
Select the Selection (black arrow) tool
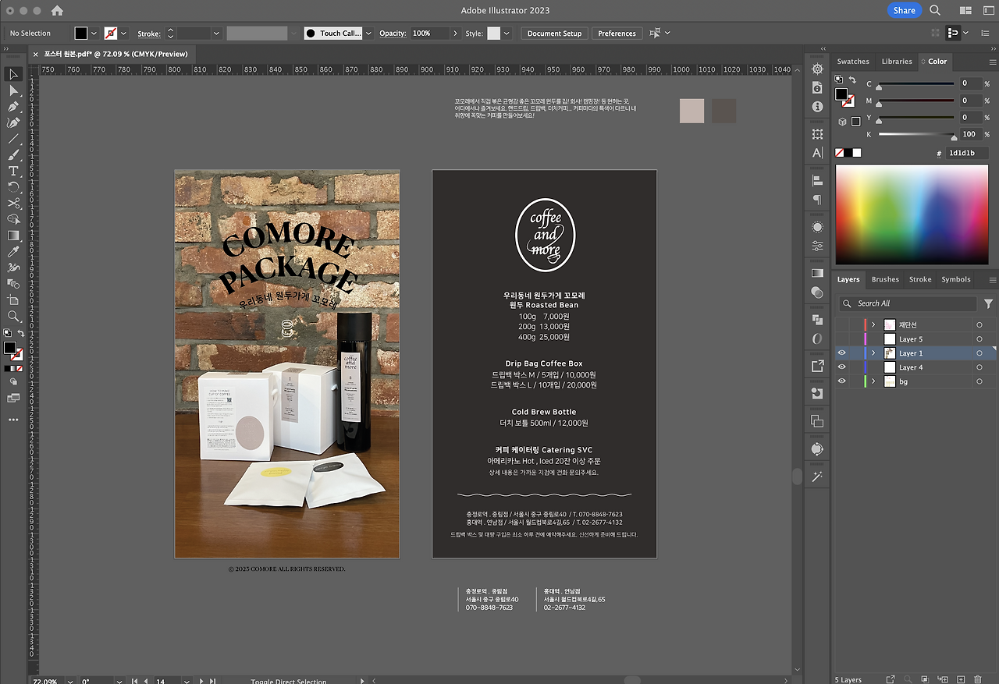(x=13, y=74)
